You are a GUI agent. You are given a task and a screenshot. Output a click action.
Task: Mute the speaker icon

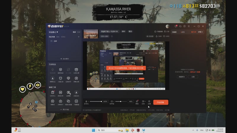click(x=112, y=101)
